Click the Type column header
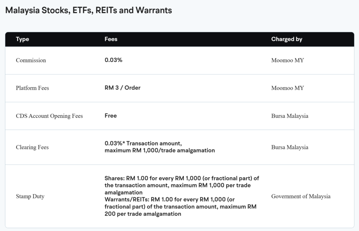Screen dimensions: 359x231 tap(22, 39)
